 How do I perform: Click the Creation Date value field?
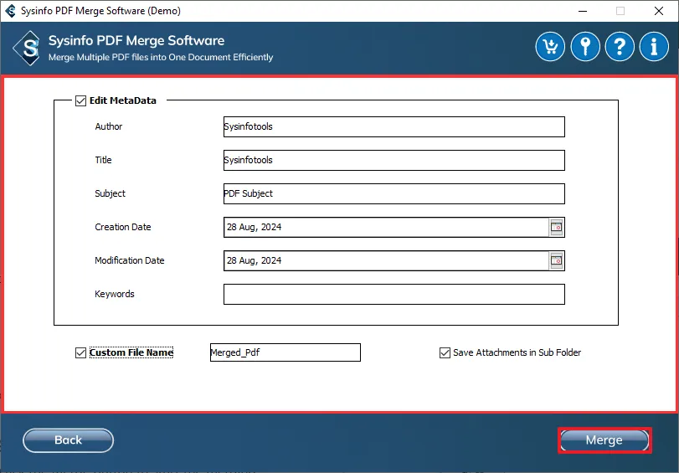point(385,227)
